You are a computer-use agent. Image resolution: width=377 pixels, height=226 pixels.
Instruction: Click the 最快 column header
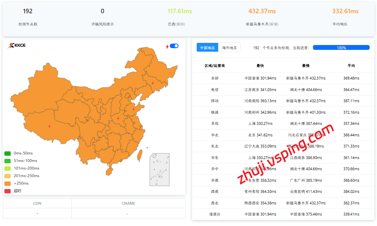coord(260,66)
